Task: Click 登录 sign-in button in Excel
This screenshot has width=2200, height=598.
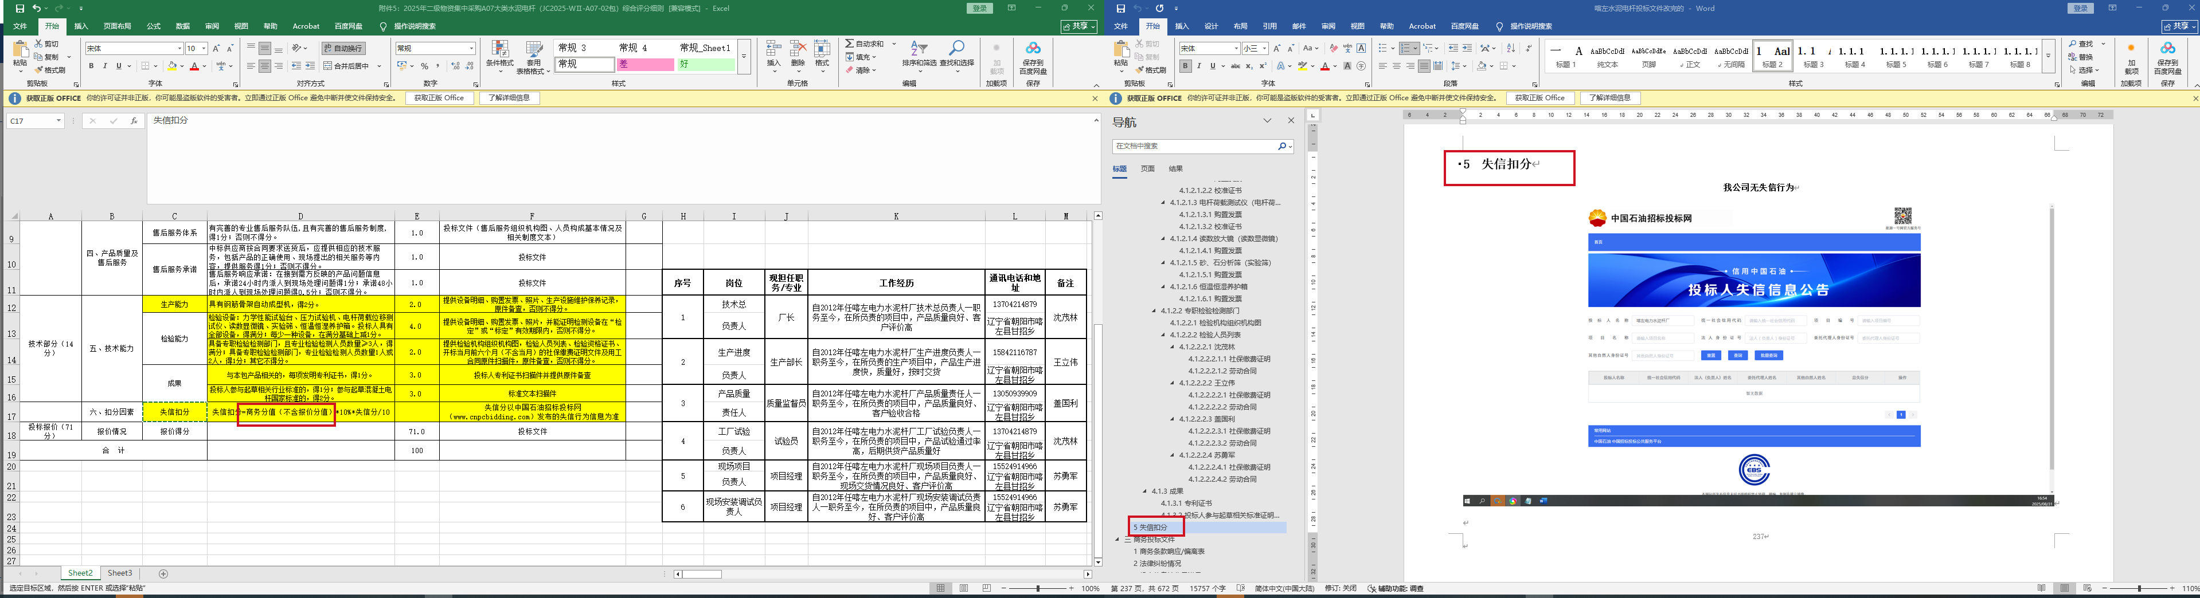Action: coord(979,9)
